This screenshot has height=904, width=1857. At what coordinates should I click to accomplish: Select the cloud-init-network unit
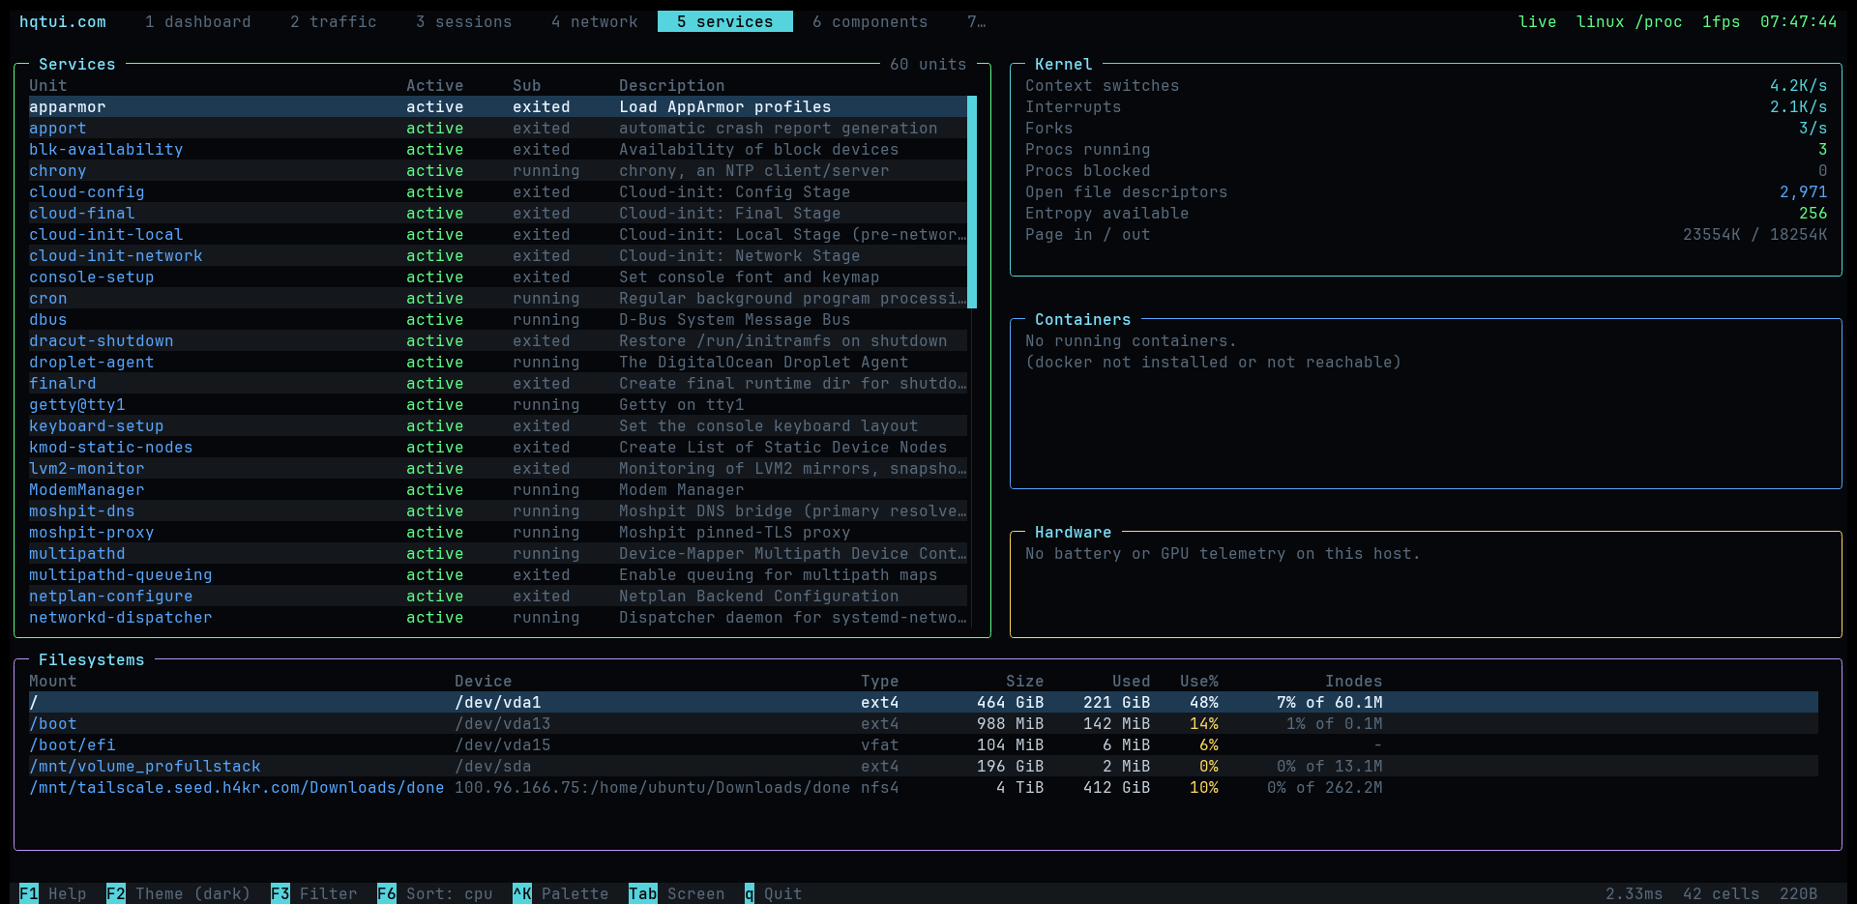pyautogui.click(x=498, y=255)
